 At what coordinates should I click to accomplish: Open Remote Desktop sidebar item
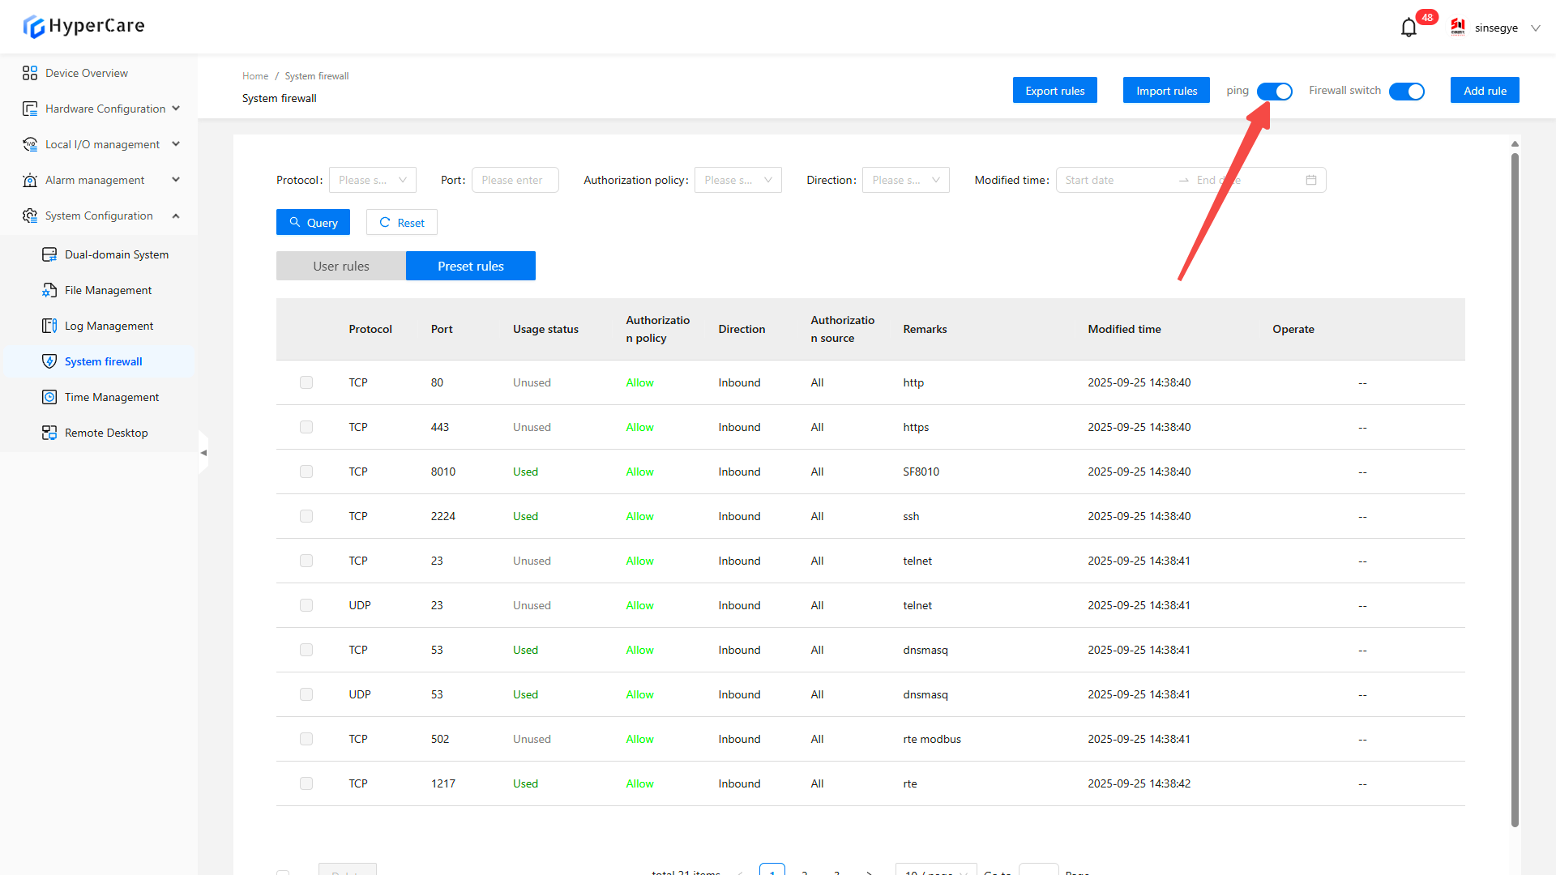click(106, 433)
